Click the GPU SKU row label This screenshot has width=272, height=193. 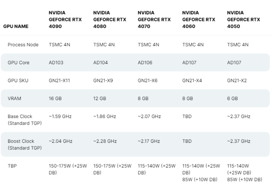click(18, 81)
